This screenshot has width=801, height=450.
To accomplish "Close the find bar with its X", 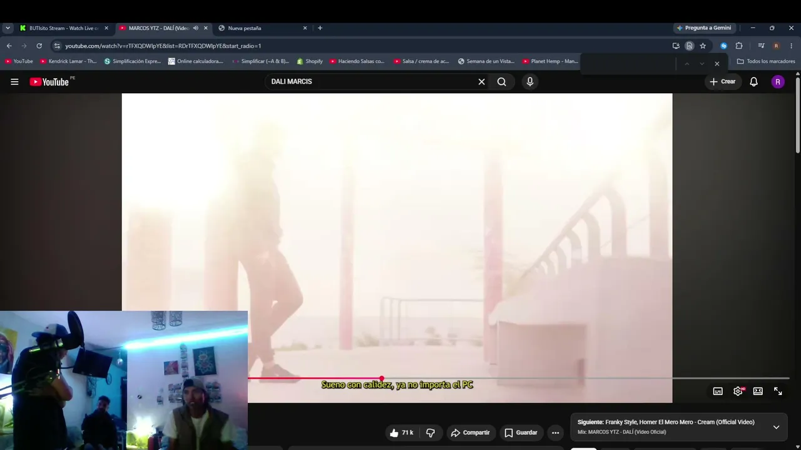I will (x=717, y=64).
